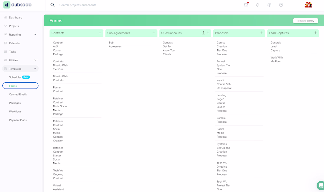This screenshot has height=192, width=324.
Task: Open Retainer Contract Social Media Content Creation
Action: pyautogui.click(x=58, y=131)
